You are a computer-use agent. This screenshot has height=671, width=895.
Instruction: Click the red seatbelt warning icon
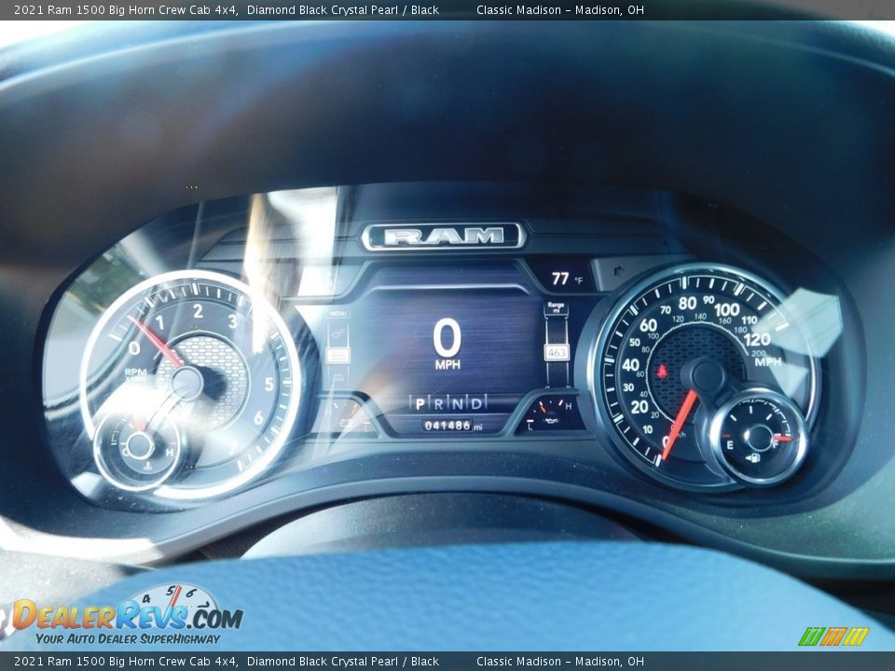click(662, 371)
